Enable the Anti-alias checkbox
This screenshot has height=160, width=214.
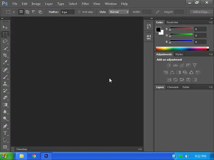79,12
